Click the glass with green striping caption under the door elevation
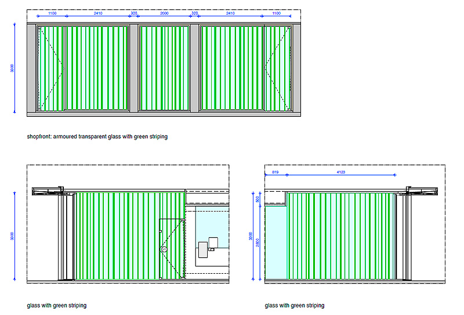This screenshot has width=464, height=315. point(56,306)
